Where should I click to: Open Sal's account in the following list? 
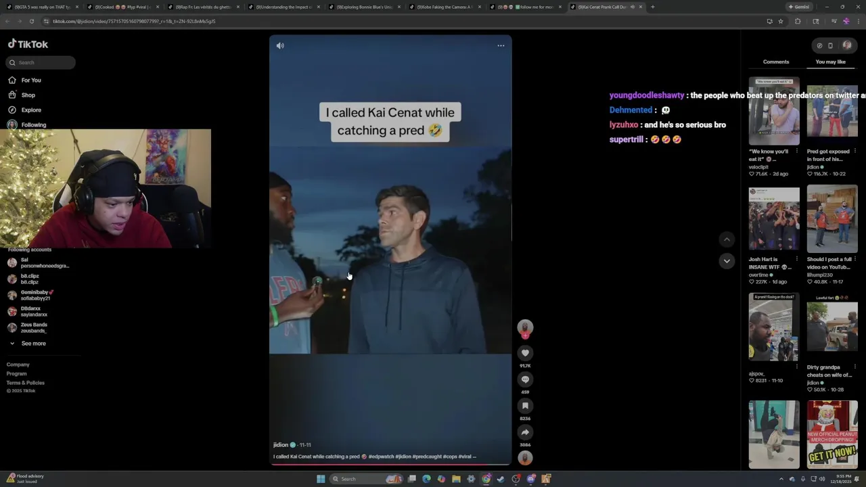[39, 262]
